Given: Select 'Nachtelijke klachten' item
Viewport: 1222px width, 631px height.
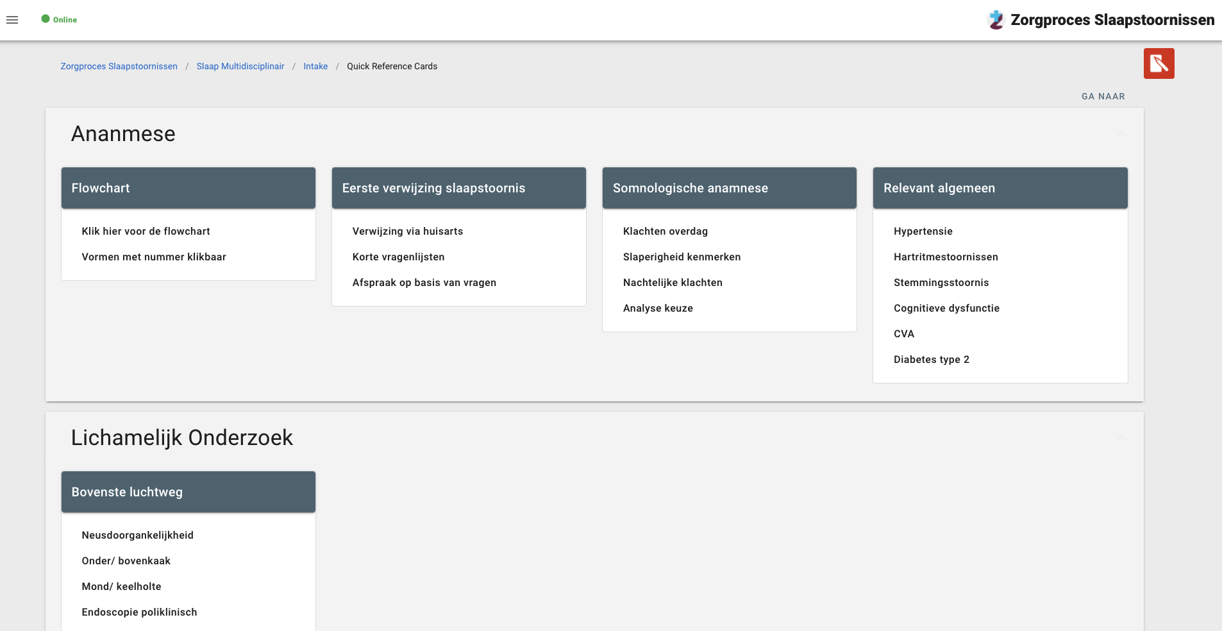Looking at the screenshot, I should (x=673, y=282).
